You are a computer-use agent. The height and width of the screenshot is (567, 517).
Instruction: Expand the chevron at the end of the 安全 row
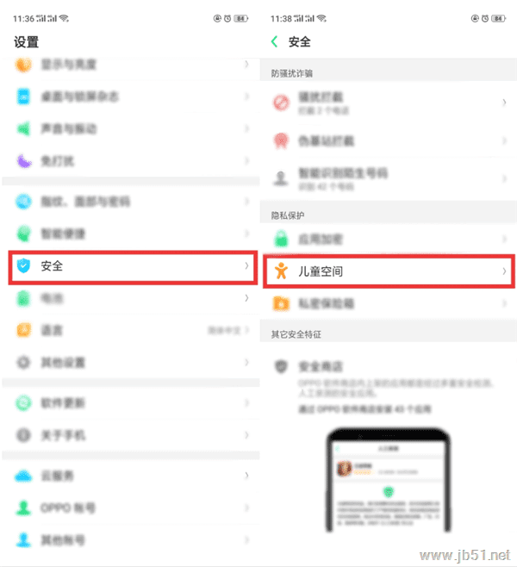coord(247,265)
